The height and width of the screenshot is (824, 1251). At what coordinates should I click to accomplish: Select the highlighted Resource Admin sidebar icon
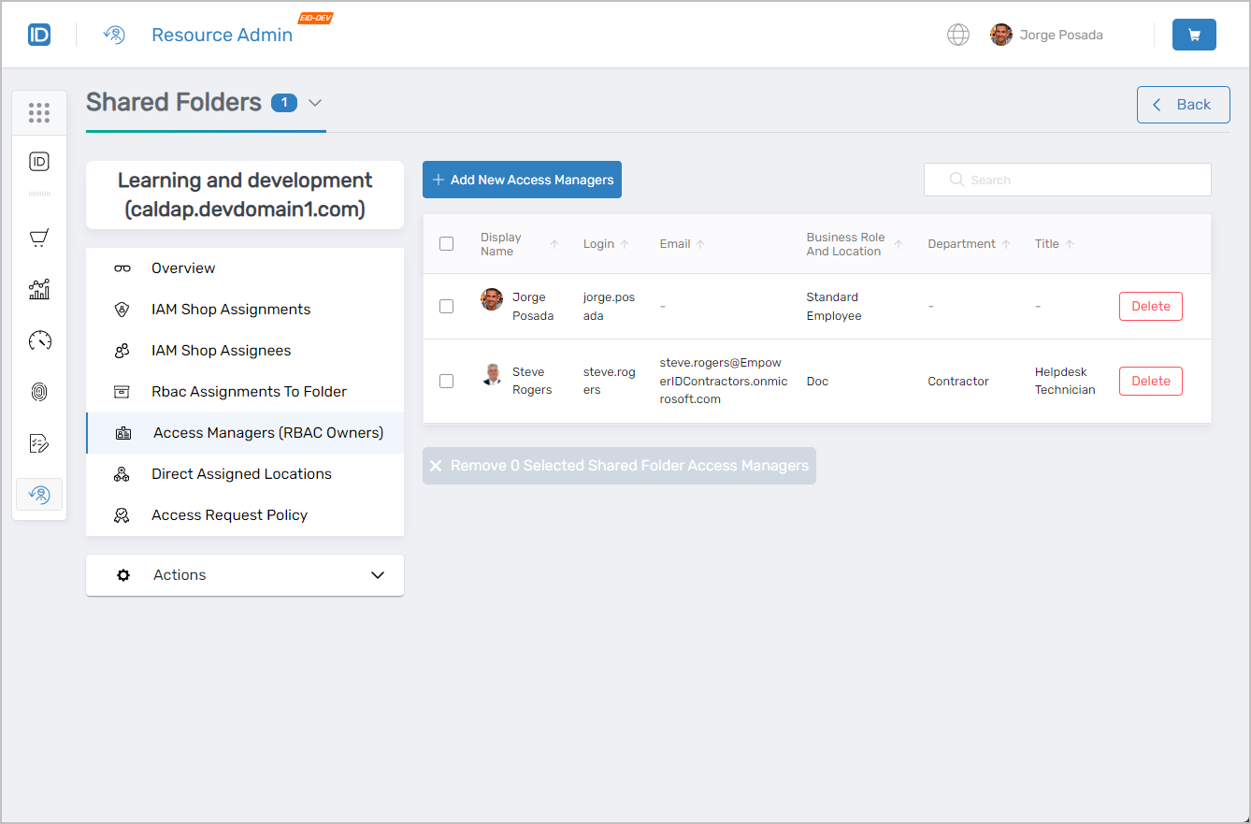39,494
